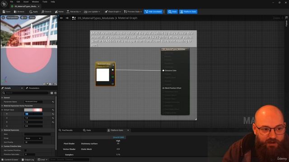Collapse the General section
This screenshot has height=162, width=289.
[2, 98]
